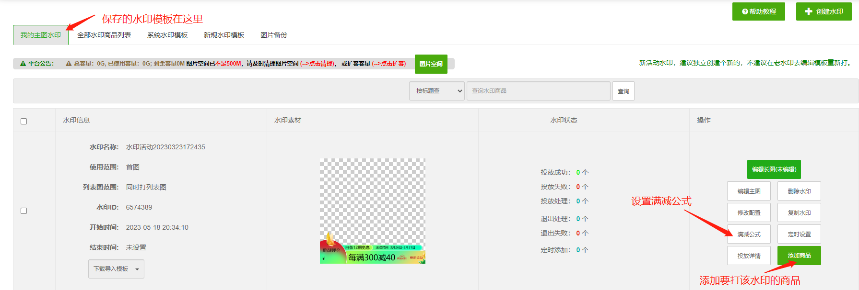Click the watermark preview thumbnail image
This screenshot has width=859, height=290.
(x=372, y=211)
